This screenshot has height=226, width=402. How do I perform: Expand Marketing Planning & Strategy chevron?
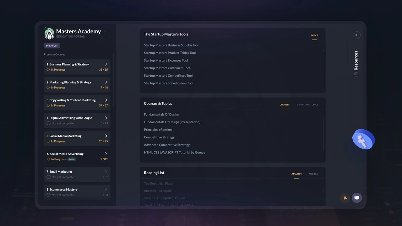106,82
